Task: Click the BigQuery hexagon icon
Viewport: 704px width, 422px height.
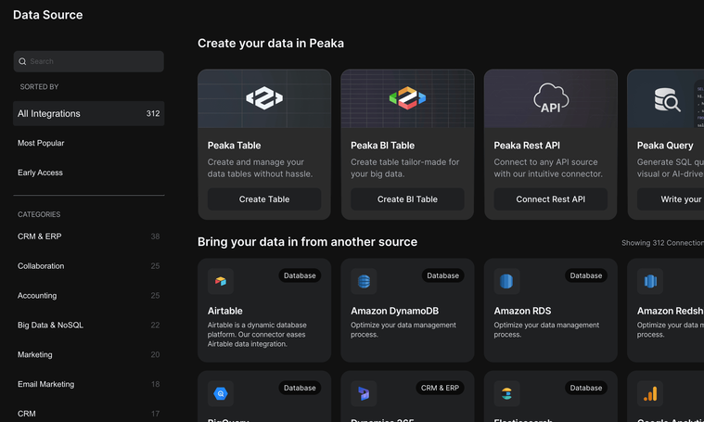Action: [221, 394]
